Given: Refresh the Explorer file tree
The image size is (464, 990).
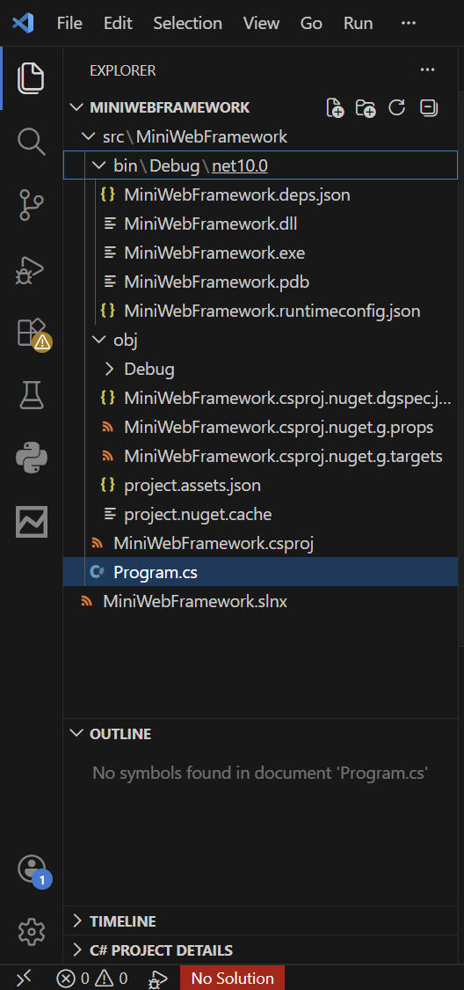Looking at the screenshot, I should tap(396, 108).
